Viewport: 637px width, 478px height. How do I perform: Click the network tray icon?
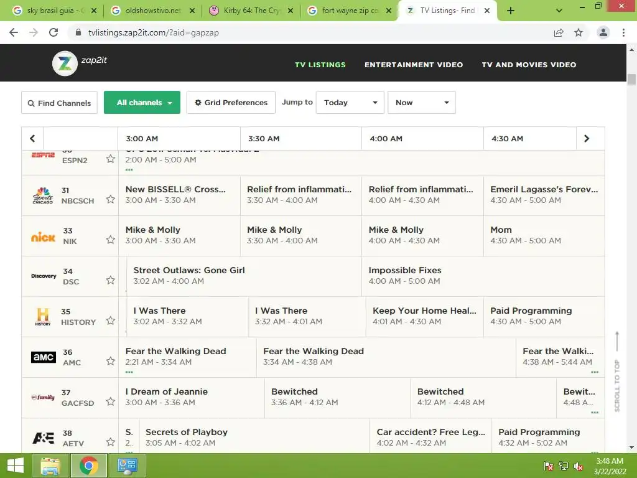pyautogui.click(x=563, y=466)
